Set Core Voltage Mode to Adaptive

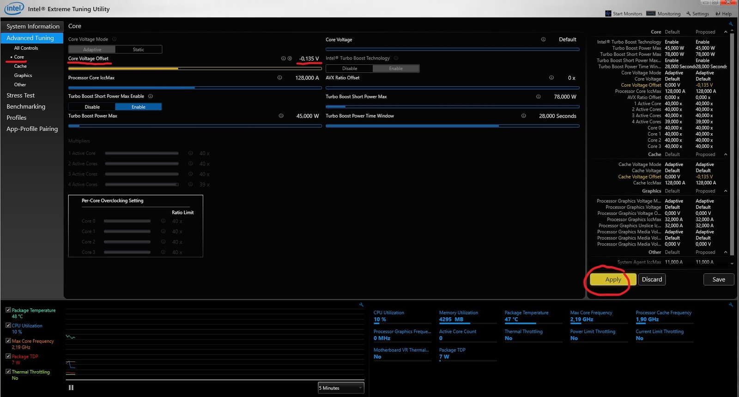tap(92, 49)
